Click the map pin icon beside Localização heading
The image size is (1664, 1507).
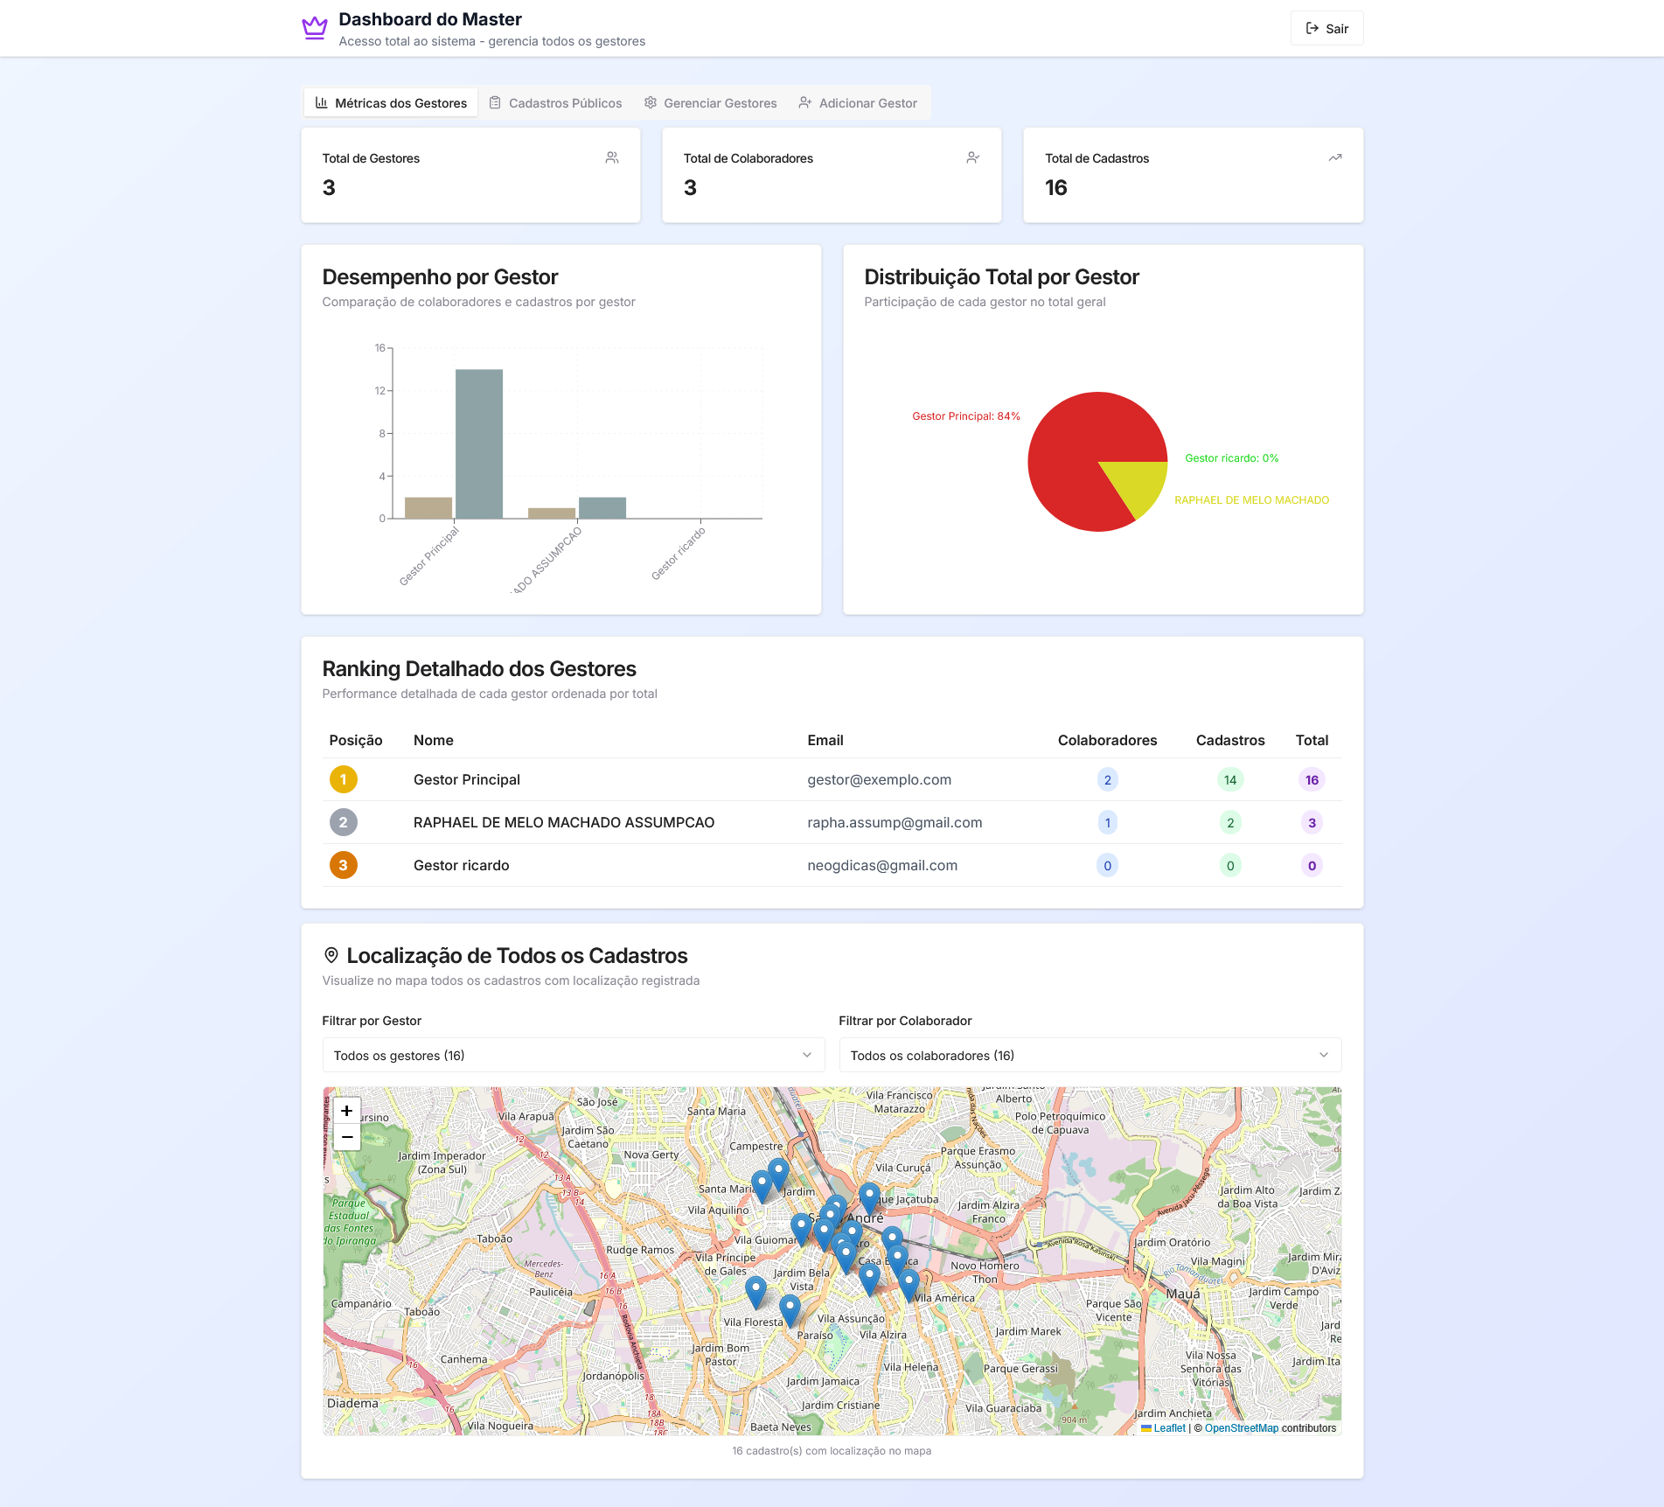(331, 955)
